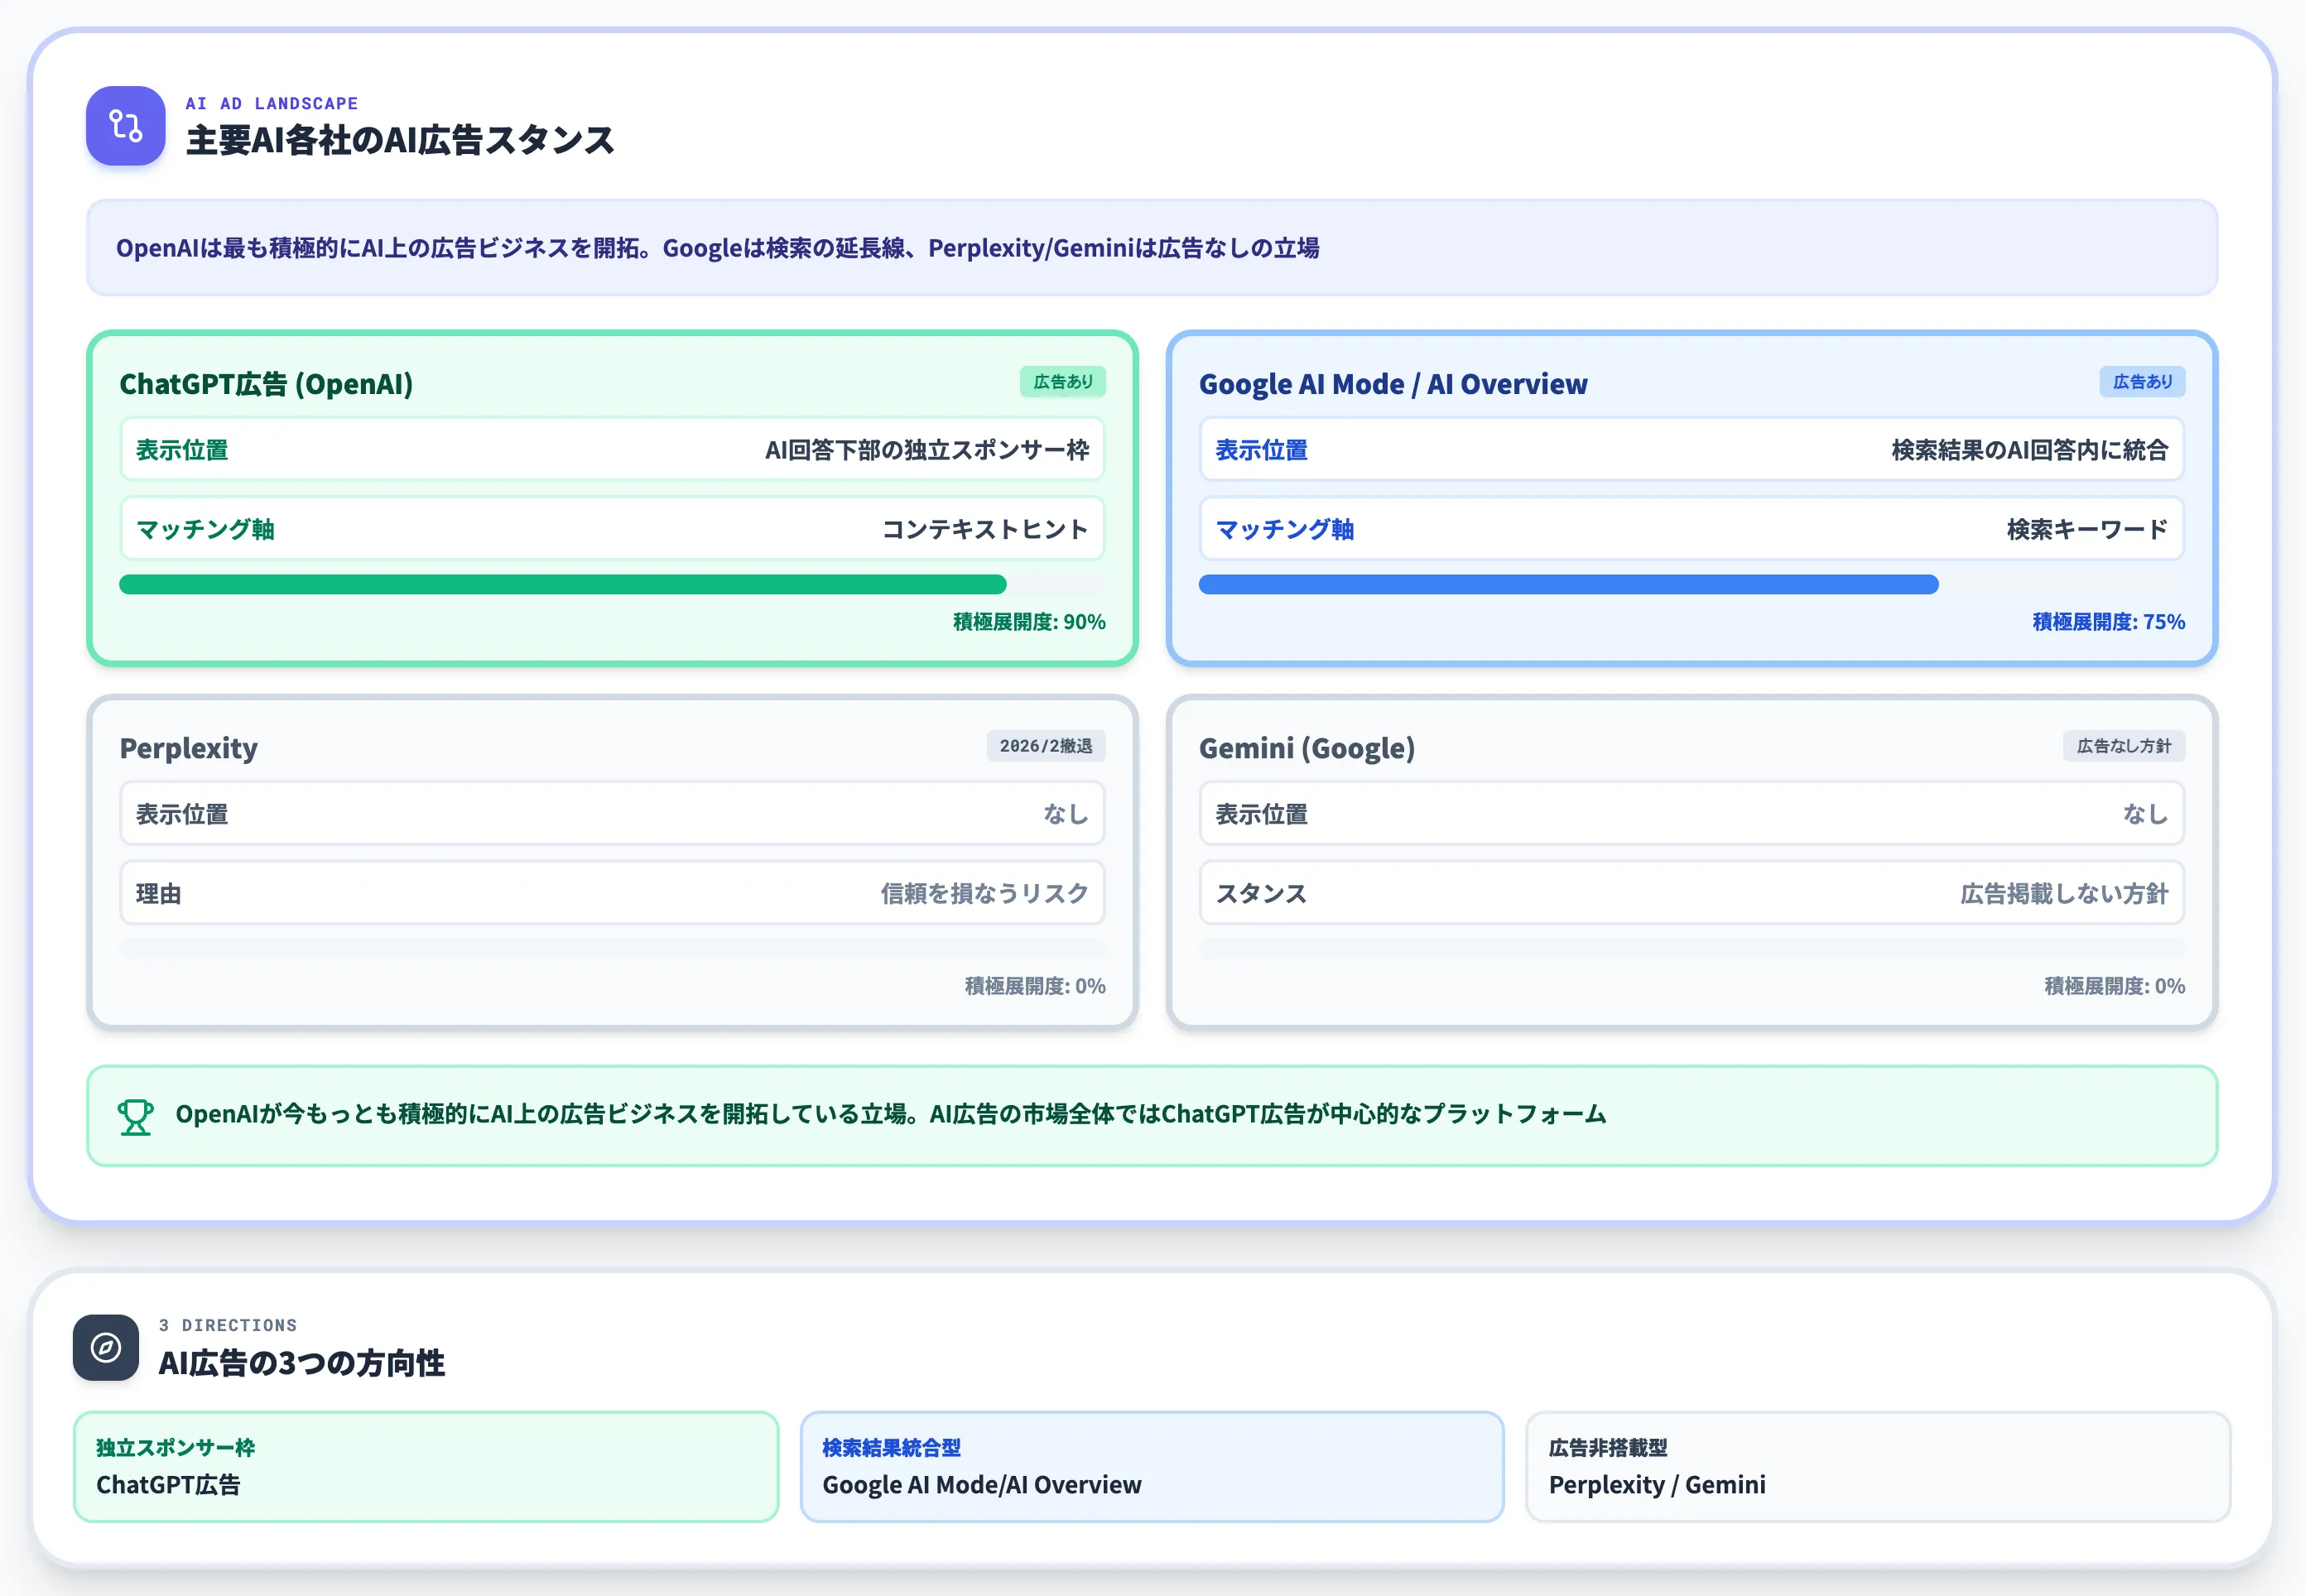This screenshot has width=2305, height=1596.
Task: Click なし value in Gemini 表示位置 row
Action: 2146,814
